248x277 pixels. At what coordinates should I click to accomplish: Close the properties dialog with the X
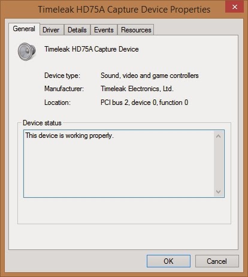pos(234,7)
